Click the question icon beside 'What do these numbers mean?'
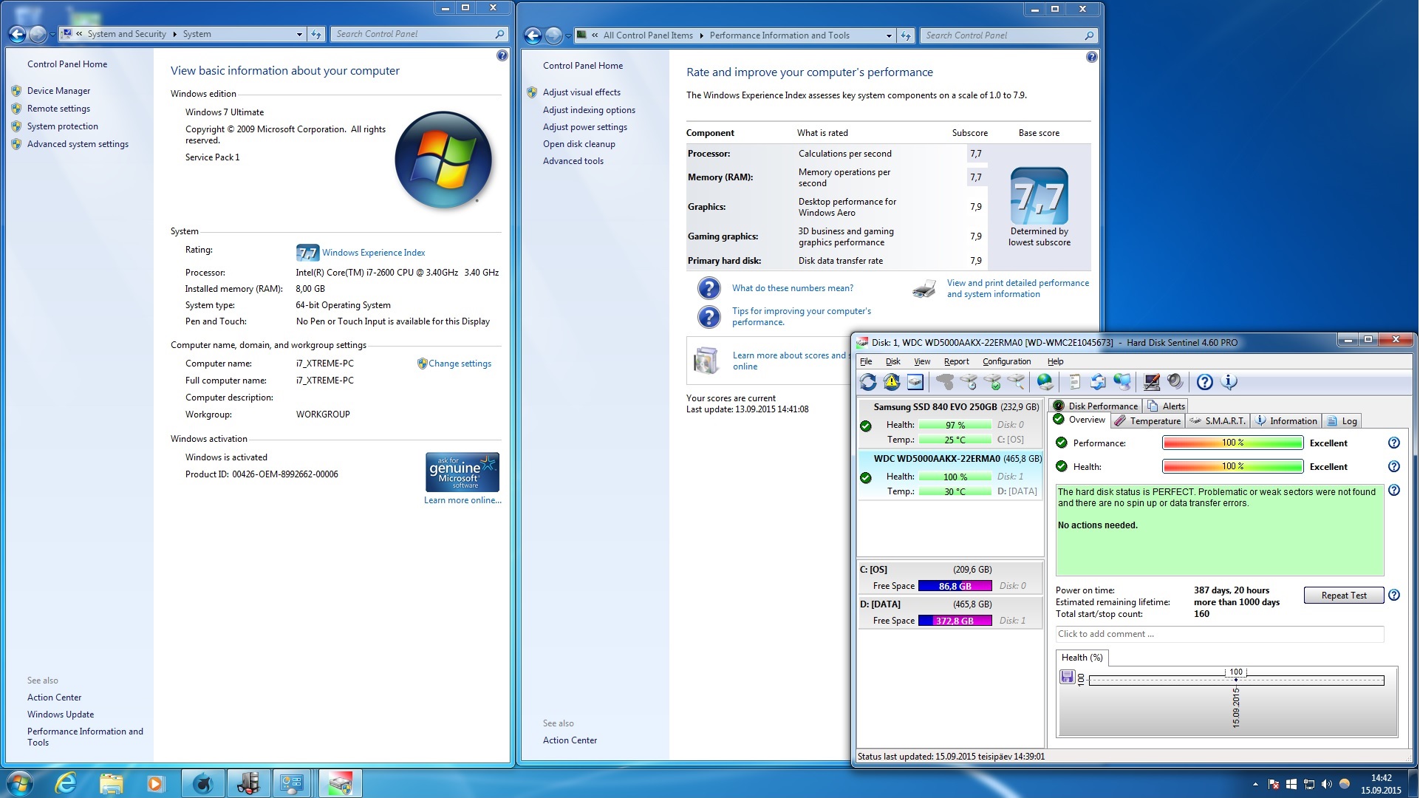 709,288
